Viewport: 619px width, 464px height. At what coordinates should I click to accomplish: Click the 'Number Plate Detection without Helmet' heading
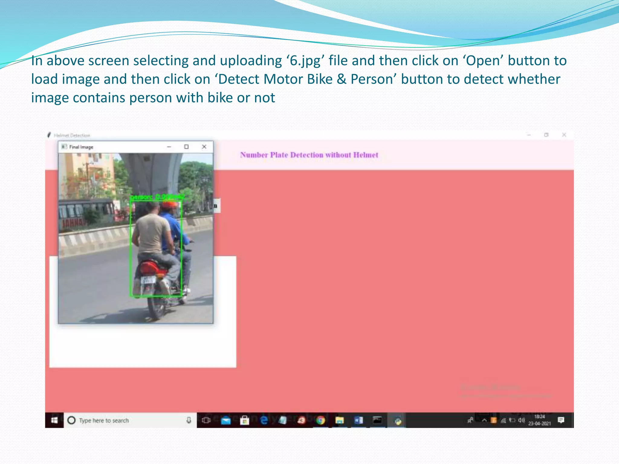pyautogui.click(x=309, y=155)
